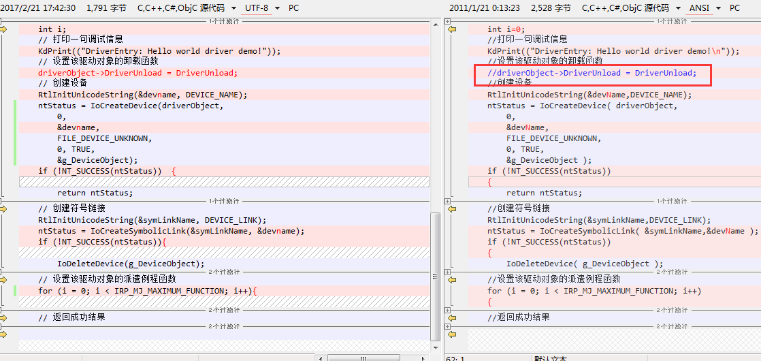Image resolution: width=761 pixels, height=361 pixels.
Task: Expand hidden lines above right '//创建符号链接'
Action: coord(449,201)
